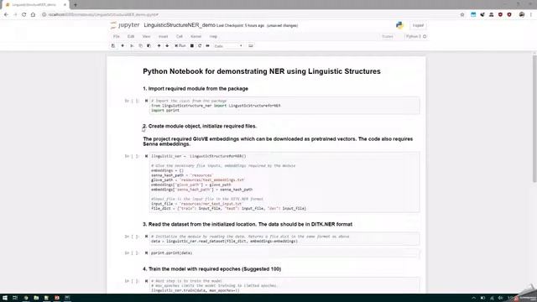537x302 pixels.
Task: Select the notebook main title heading
Action: [262, 71]
